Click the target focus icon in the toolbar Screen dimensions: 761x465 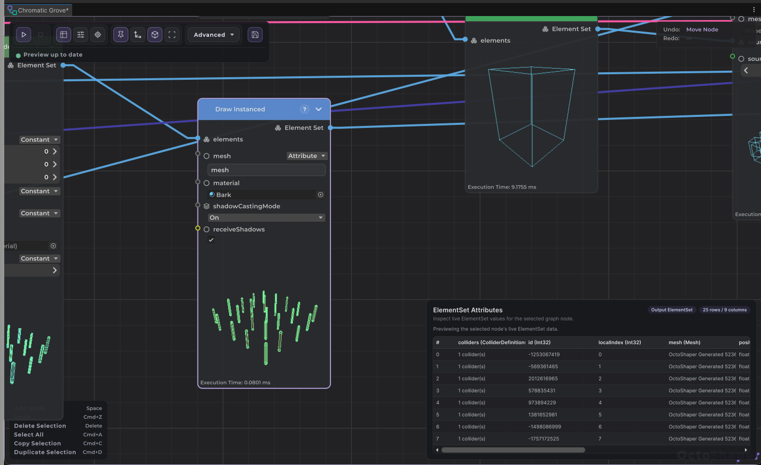98,35
